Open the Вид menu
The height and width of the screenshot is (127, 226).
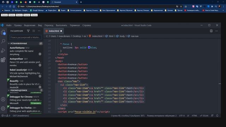pos(40,25)
